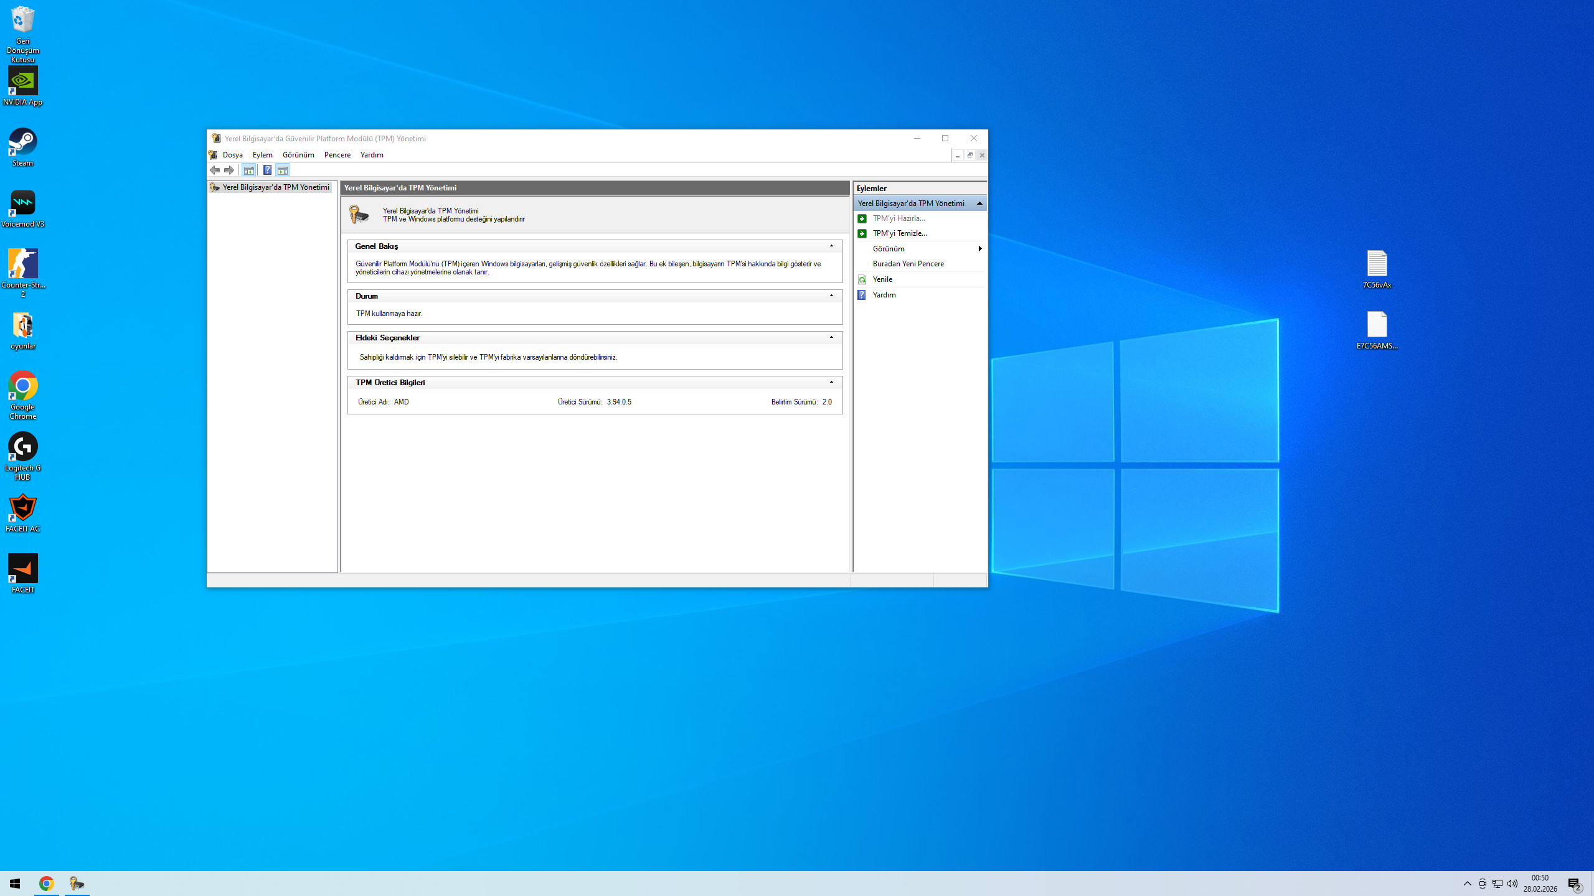Screen dimensions: 1594x896
Task: Click TPM'yi Hazırla action link
Action: pos(899,218)
